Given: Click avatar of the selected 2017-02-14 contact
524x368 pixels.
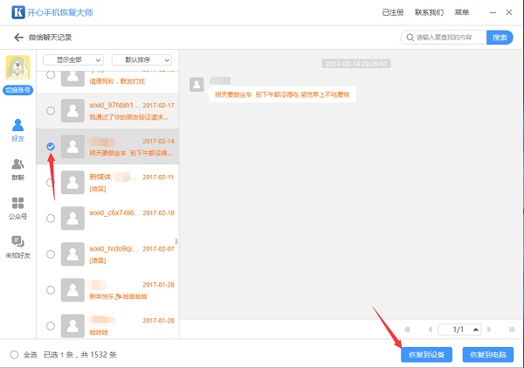Looking at the screenshot, I should (72, 147).
